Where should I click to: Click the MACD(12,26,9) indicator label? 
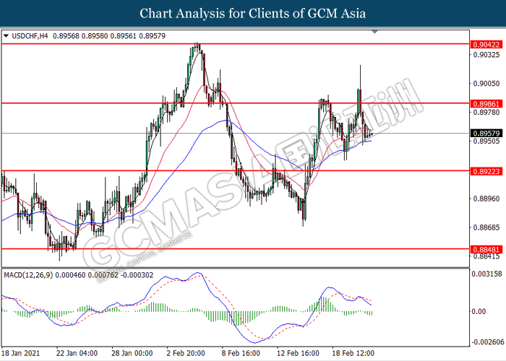pos(28,275)
